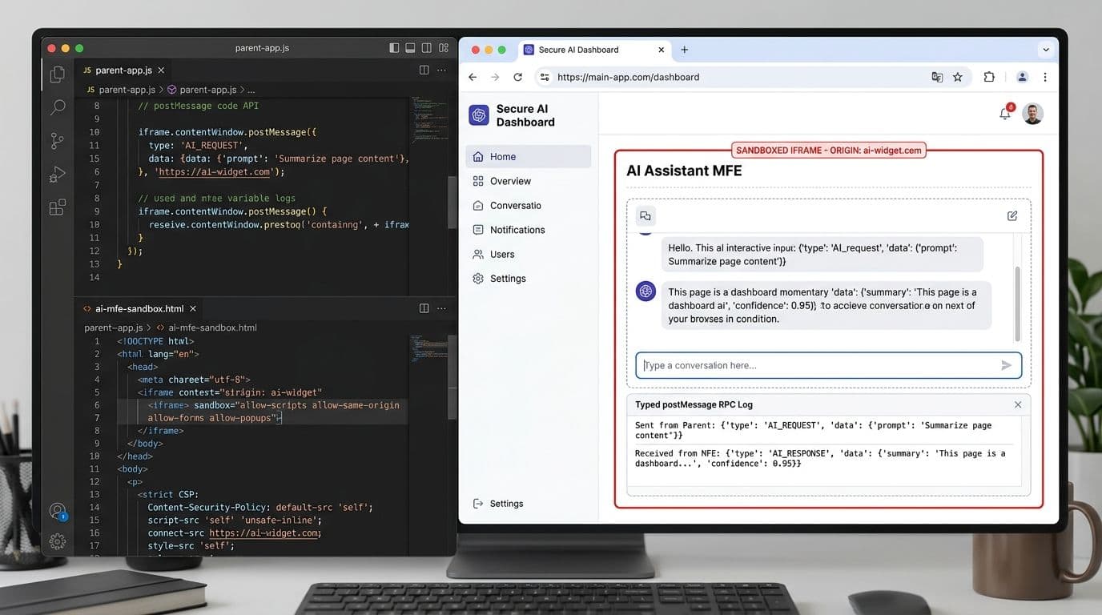Go to Home in the dashboard sidebar
Screen dimensions: 1102x615
pyautogui.click(x=528, y=156)
